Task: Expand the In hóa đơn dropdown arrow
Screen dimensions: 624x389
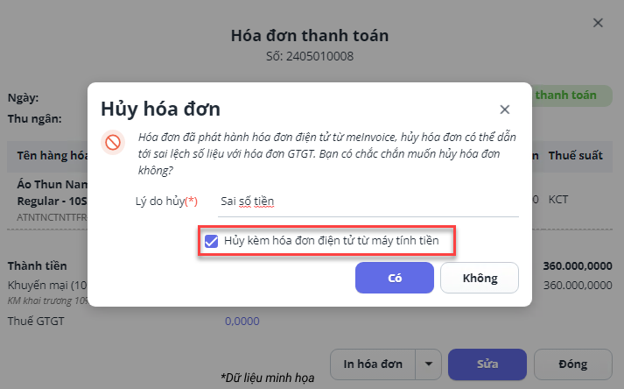Action: (428, 364)
